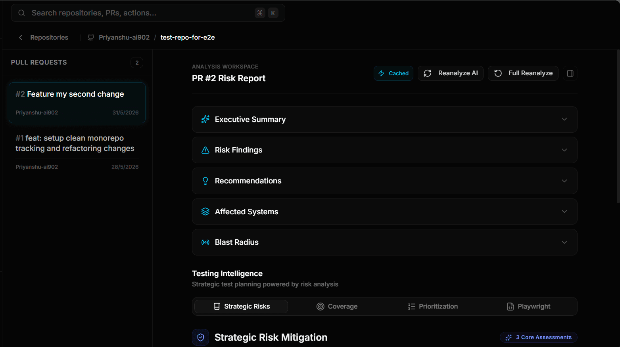Open Priyanshu-ai902 breadcrumb link
This screenshot has height=347, width=620.
tap(124, 37)
